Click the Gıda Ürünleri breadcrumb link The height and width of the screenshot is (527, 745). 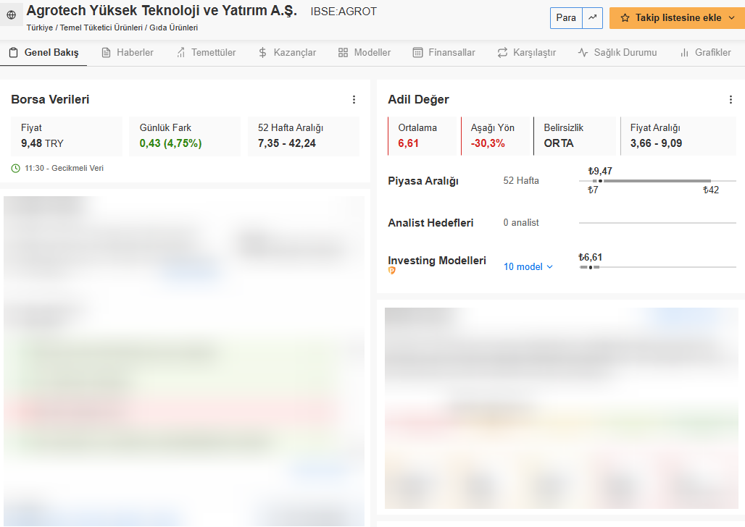point(173,28)
